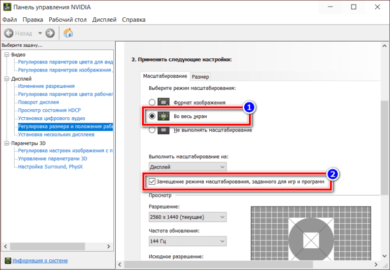
Task: Click task tree scroll left arrow
Action: tap(6, 246)
